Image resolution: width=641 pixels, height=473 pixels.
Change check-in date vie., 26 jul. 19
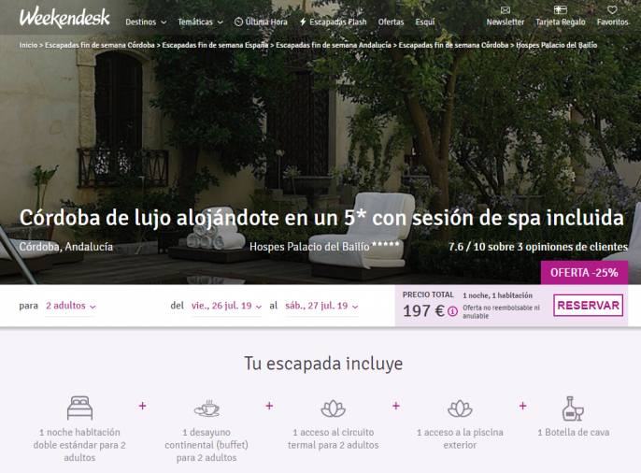(x=227, y=306)
